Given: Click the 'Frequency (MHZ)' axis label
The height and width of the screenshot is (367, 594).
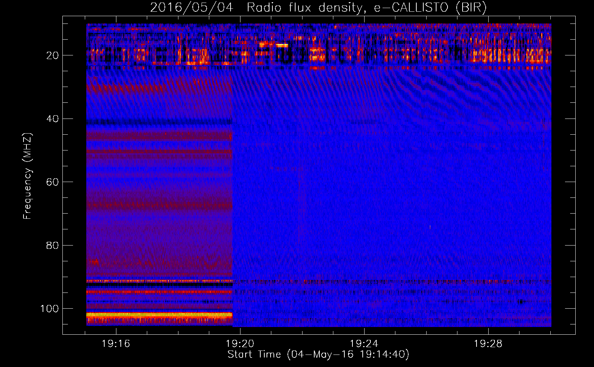Looking at the screenshot, I should point(28,176).
